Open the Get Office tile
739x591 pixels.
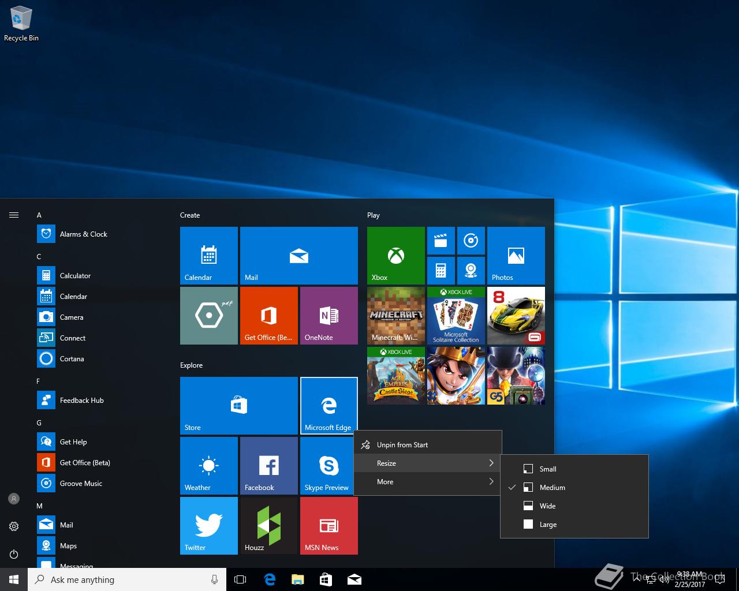(x=269, y=316)
